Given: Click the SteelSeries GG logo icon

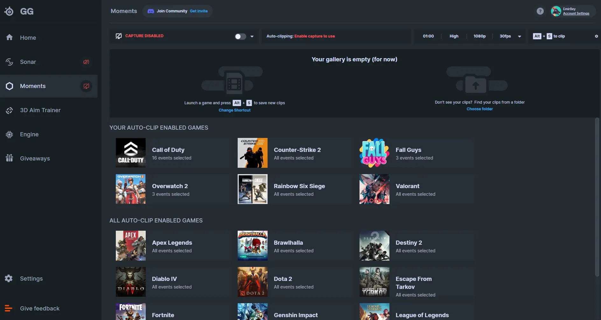Looking at the screenshot, I should tap(9, 11).
